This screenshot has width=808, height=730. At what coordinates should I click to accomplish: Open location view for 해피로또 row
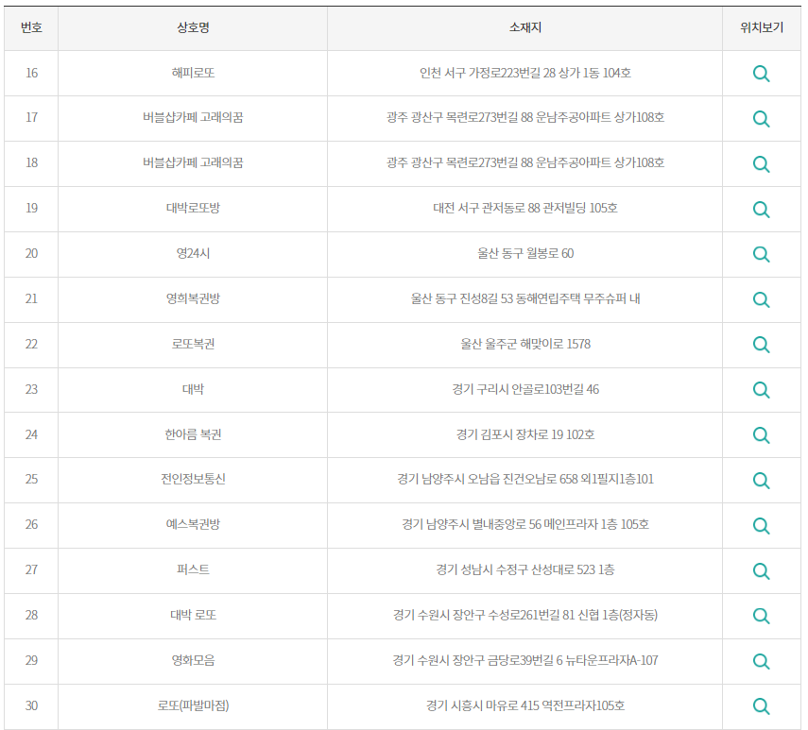pos(761,74)
